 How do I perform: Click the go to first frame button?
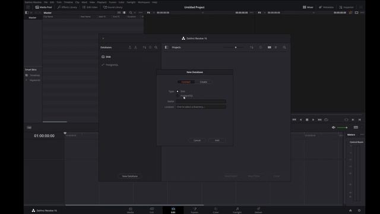(294, 119)
